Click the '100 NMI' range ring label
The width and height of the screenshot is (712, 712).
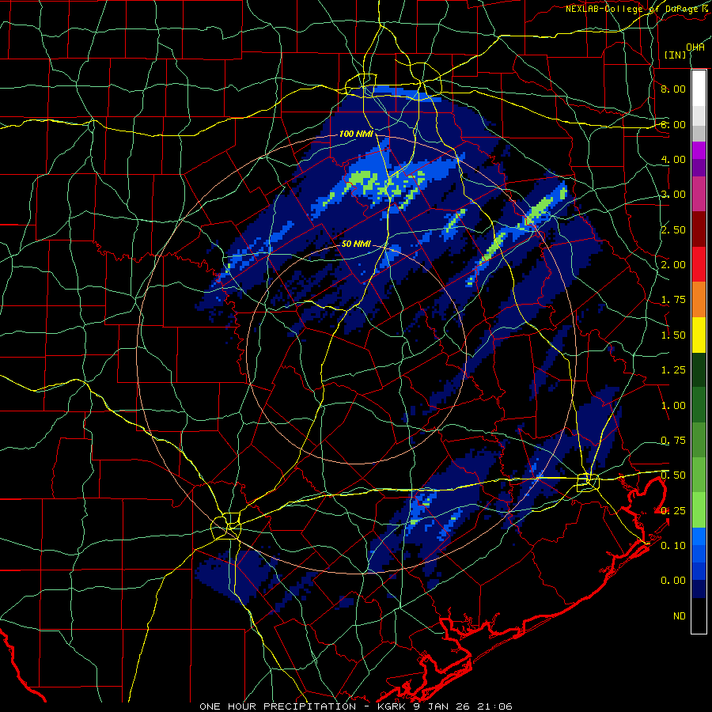coord(357,134)
